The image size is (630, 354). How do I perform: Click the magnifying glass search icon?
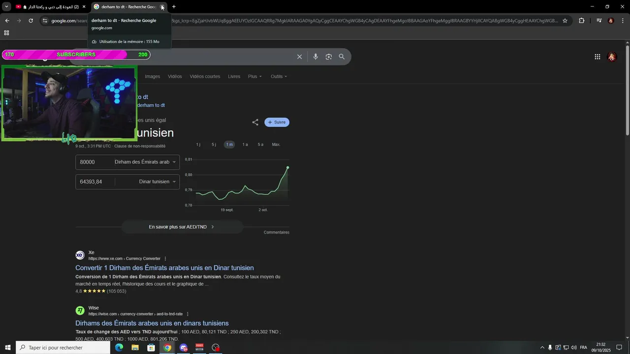coord(342,57)
